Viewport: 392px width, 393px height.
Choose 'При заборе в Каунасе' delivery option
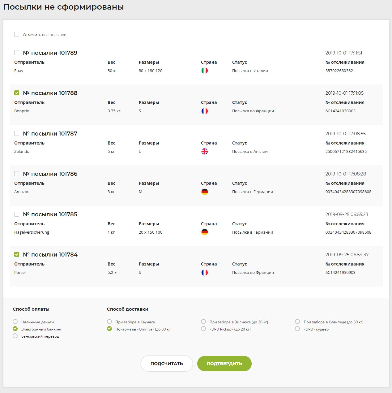pos(109,322)
